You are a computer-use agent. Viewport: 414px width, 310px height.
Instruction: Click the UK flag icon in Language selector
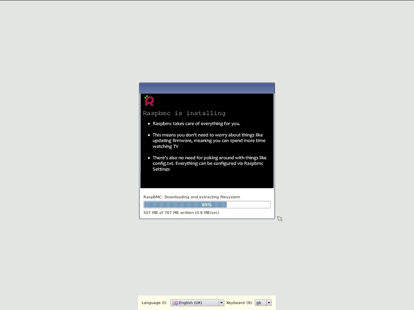[175, 303]
